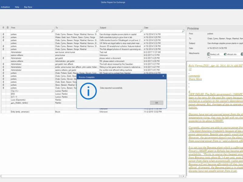
Task: Click the Subject column search magnifier icon
Action: 141,31
